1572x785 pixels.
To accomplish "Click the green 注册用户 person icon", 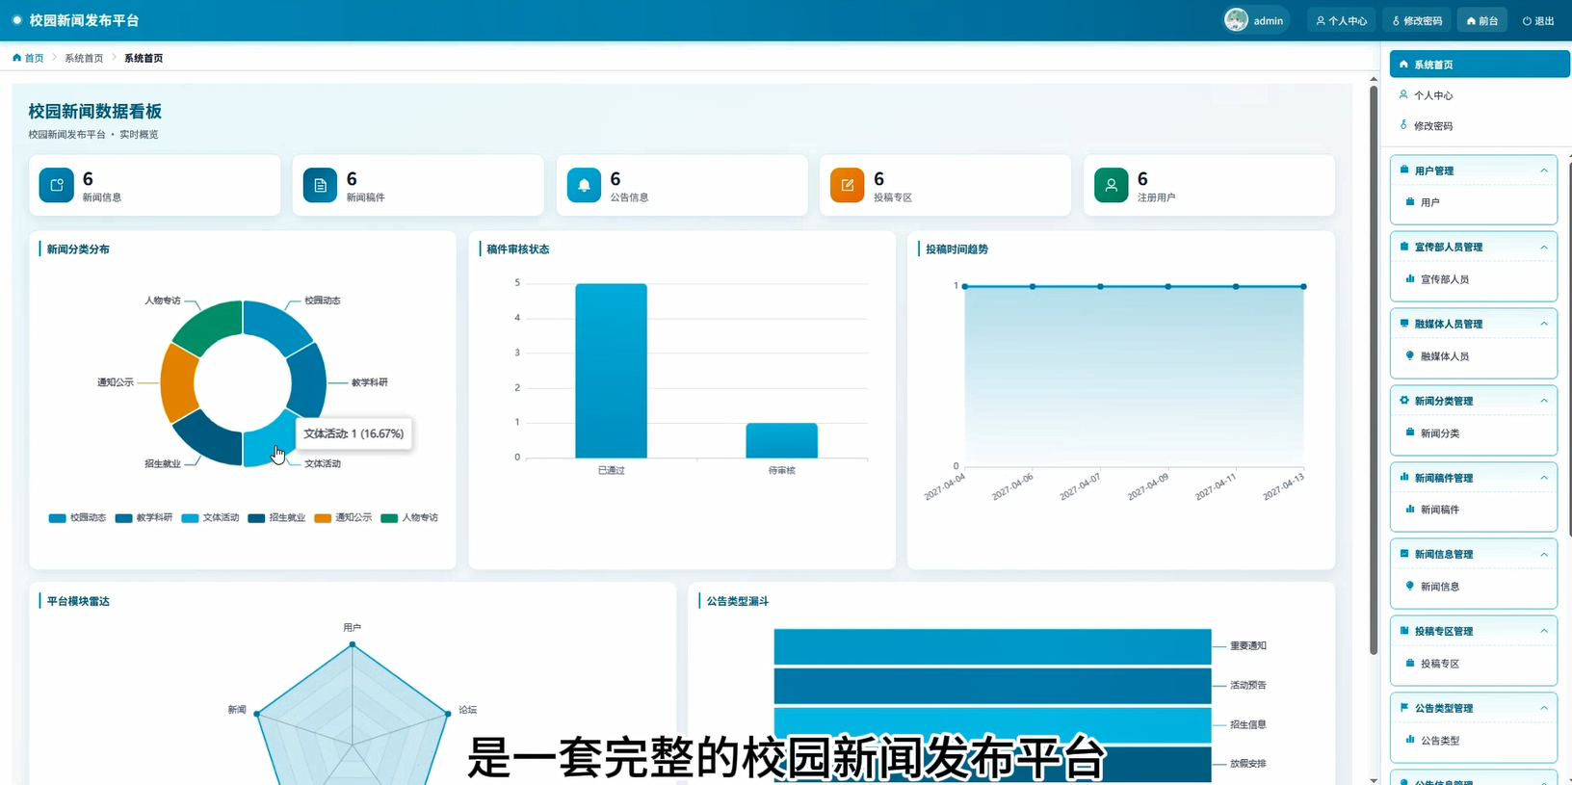I will pos(1112,185).
